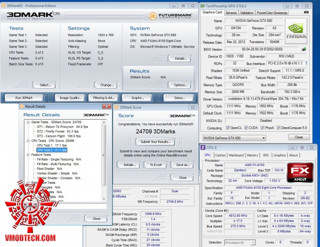Close the Result Details window with X

pyautogui.click(x=107, y=106)
